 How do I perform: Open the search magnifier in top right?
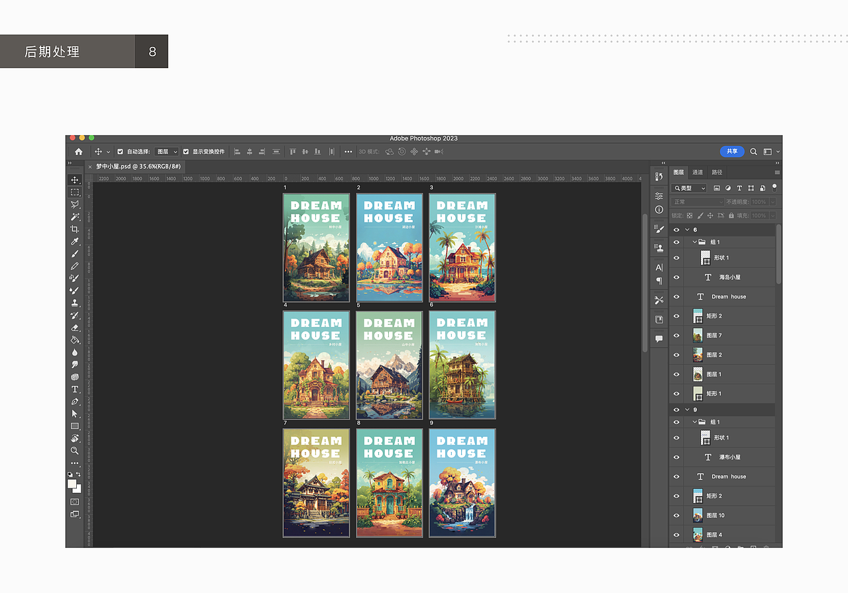[x=753, y=152]
